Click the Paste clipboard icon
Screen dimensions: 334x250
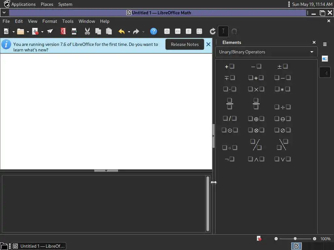(109, 32)
